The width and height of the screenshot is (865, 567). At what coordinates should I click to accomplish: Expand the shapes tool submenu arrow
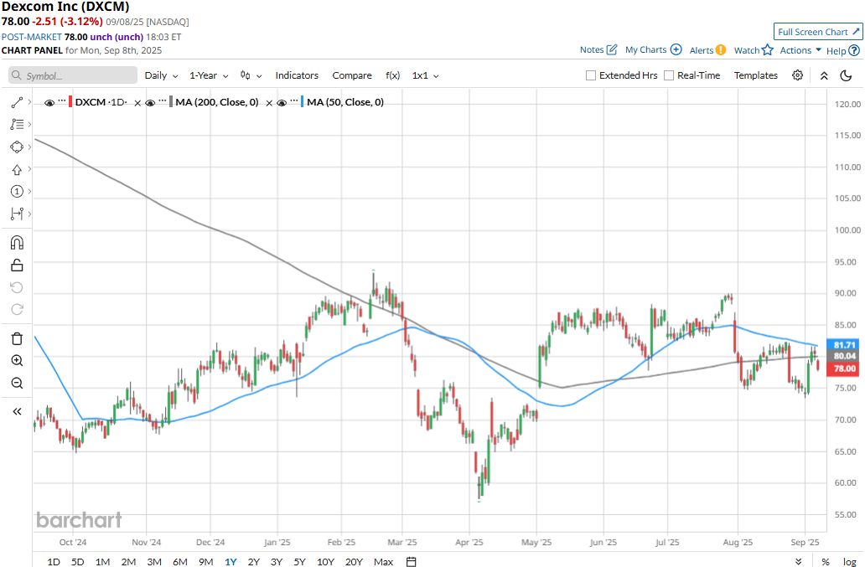(x=29, y=147)
